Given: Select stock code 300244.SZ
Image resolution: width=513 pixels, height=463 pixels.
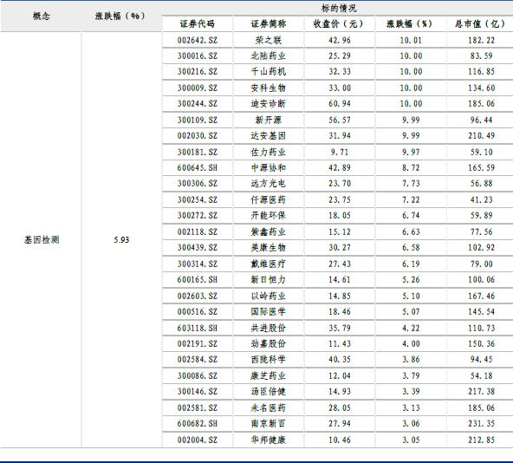Looking at the screenshot, I should tap(198, 104).
